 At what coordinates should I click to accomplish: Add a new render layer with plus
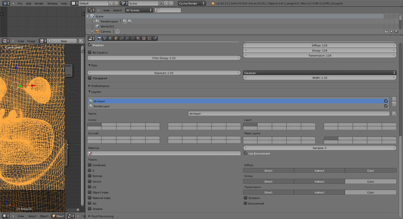pyautogui.click(x=394, y=99)
